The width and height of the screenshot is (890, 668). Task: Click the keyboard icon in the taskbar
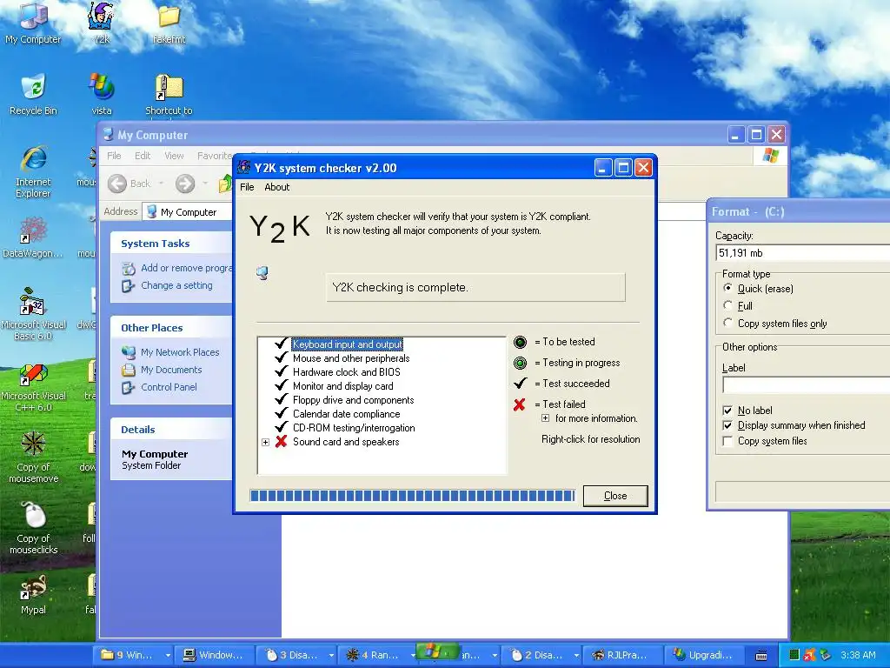coord(761,656)
